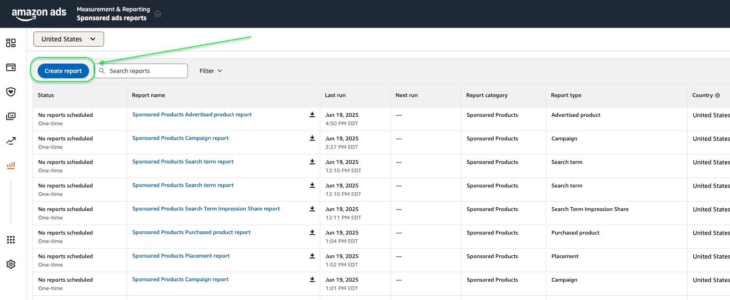Click Measurement & Reporting header text
730x300 pixels.
(114, 9)
